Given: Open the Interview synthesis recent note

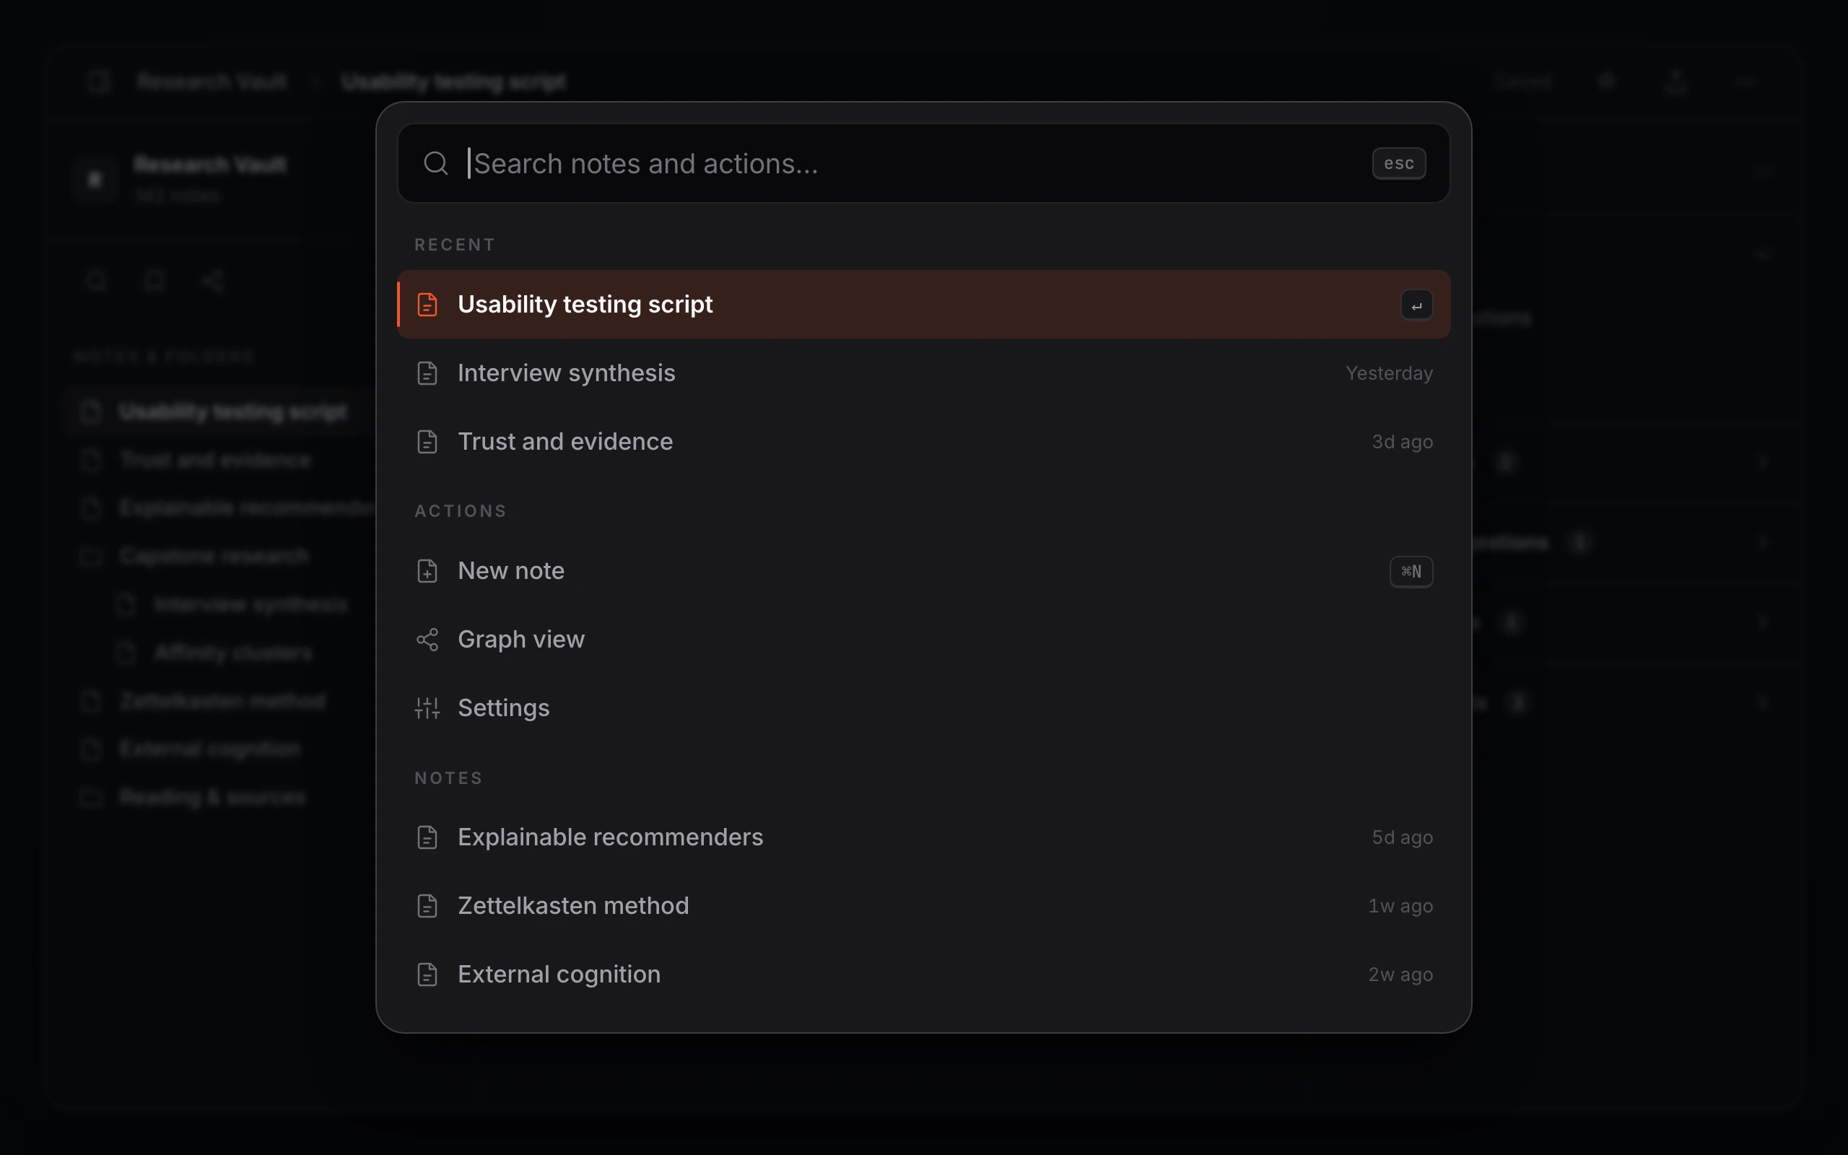Looking at the screenshot, I should [923, 372].
